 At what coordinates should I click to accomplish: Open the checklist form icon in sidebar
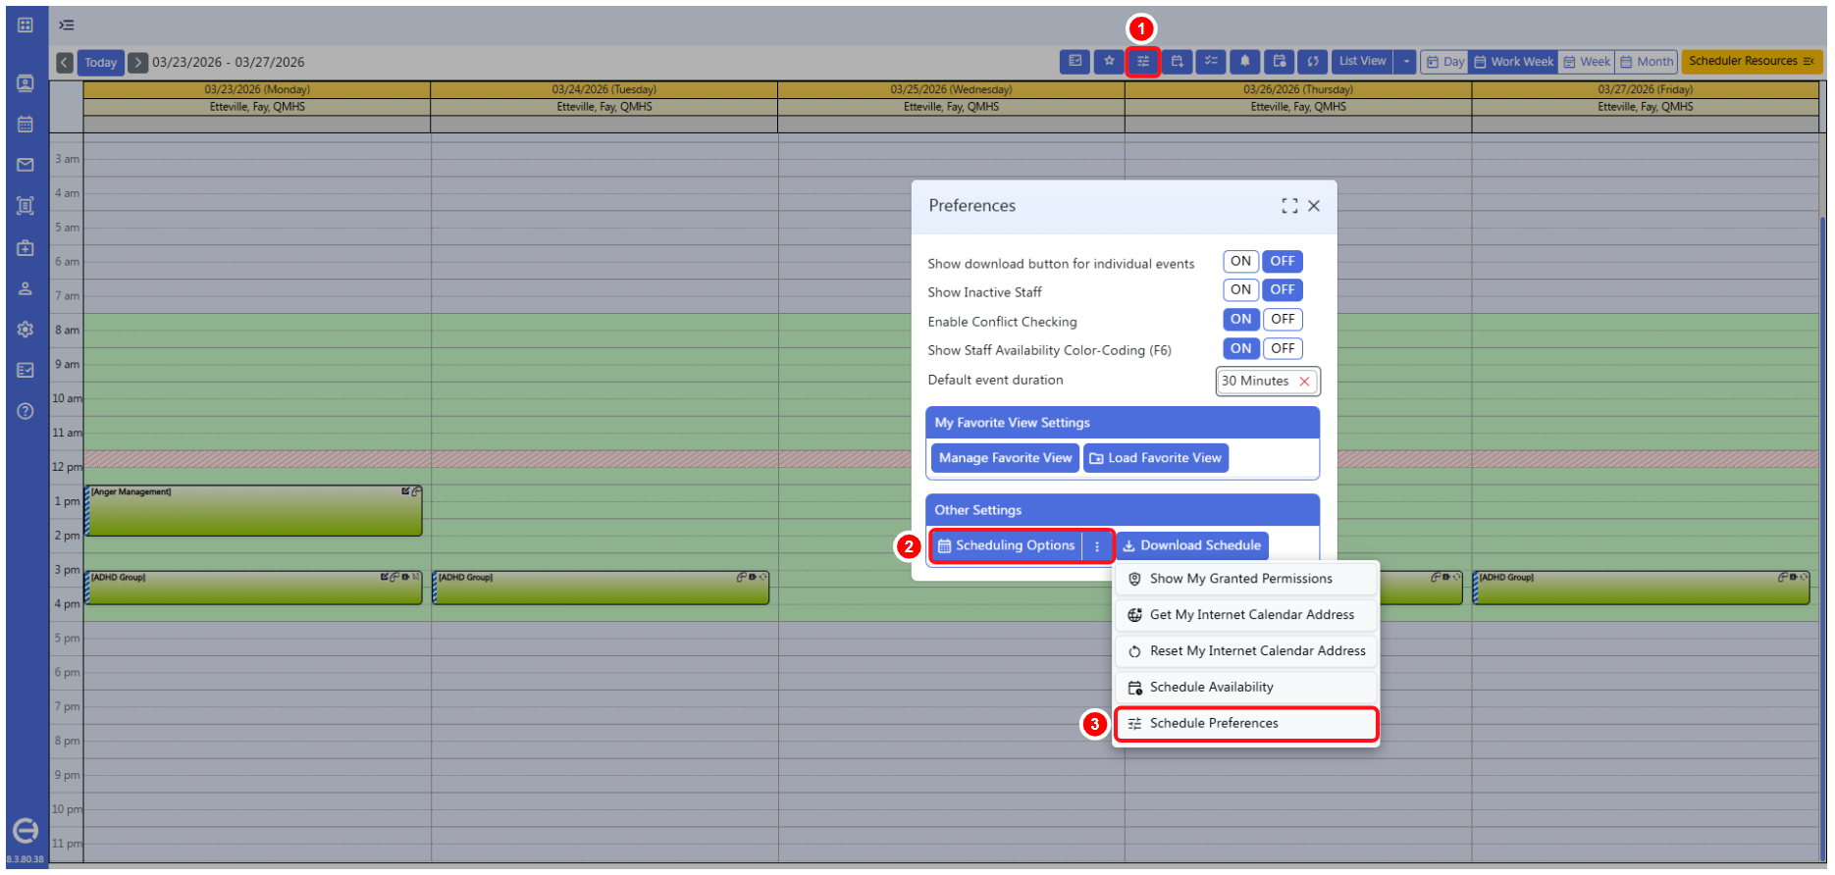(26, 370)
